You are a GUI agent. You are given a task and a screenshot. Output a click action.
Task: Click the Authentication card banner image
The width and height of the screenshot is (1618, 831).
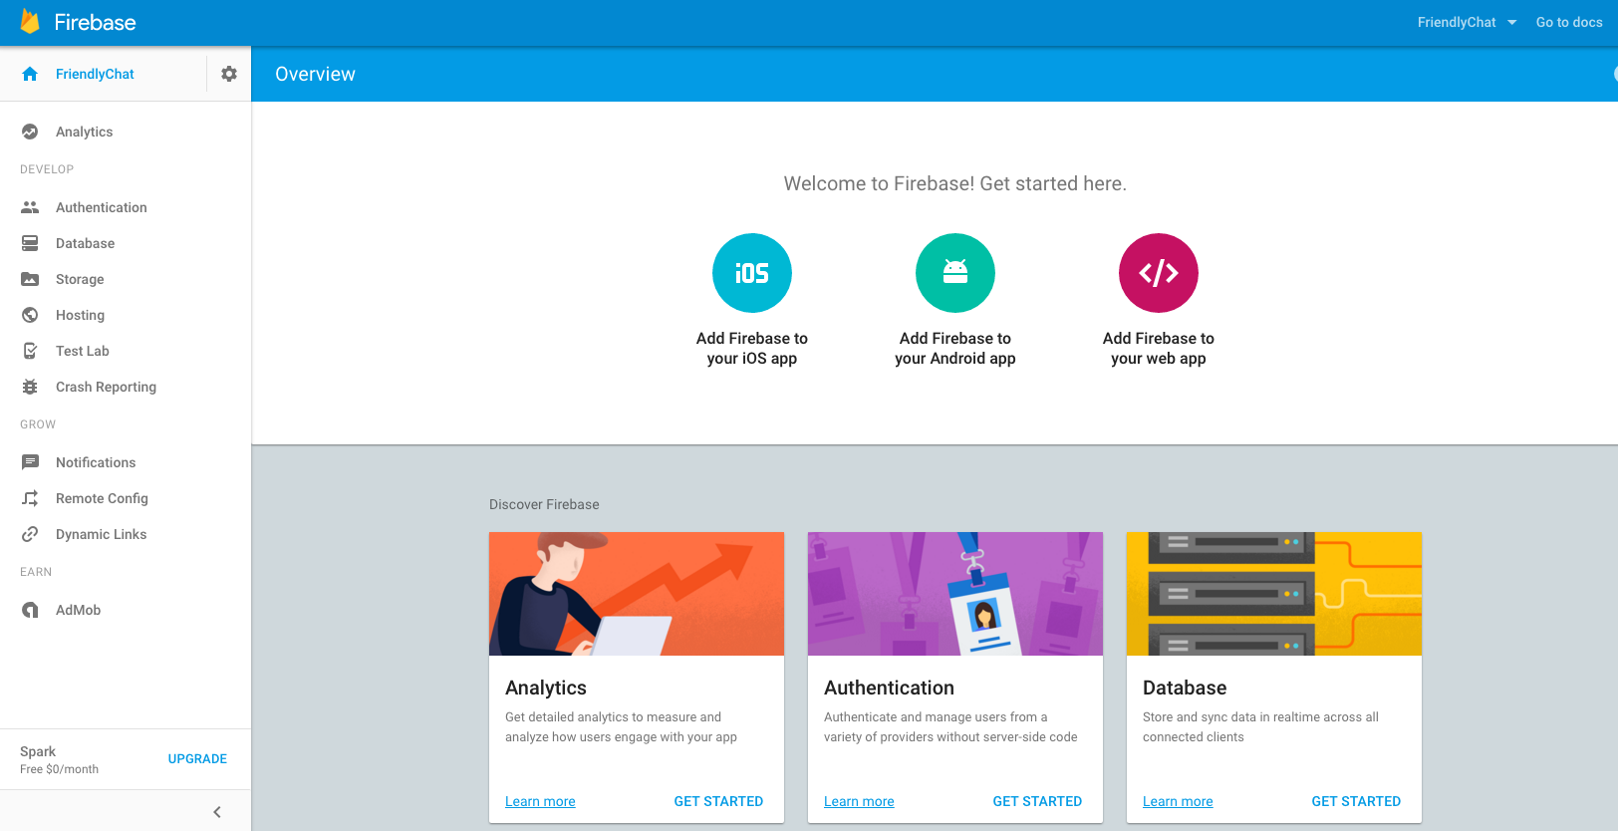pos(955,594)
